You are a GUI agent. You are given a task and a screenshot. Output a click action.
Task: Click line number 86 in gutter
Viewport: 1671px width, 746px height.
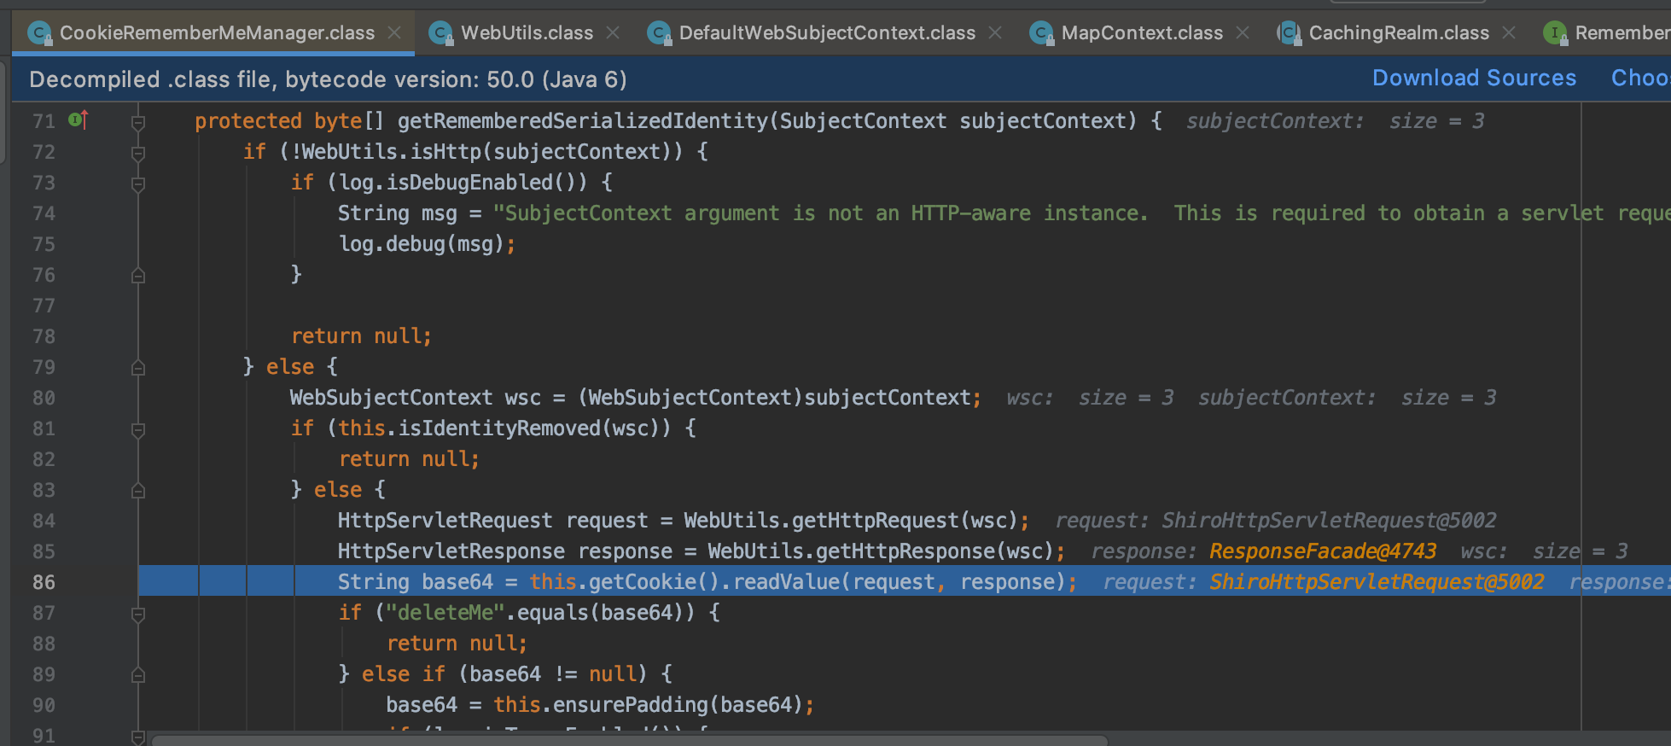pyautogui.click(x=44, y=582)
